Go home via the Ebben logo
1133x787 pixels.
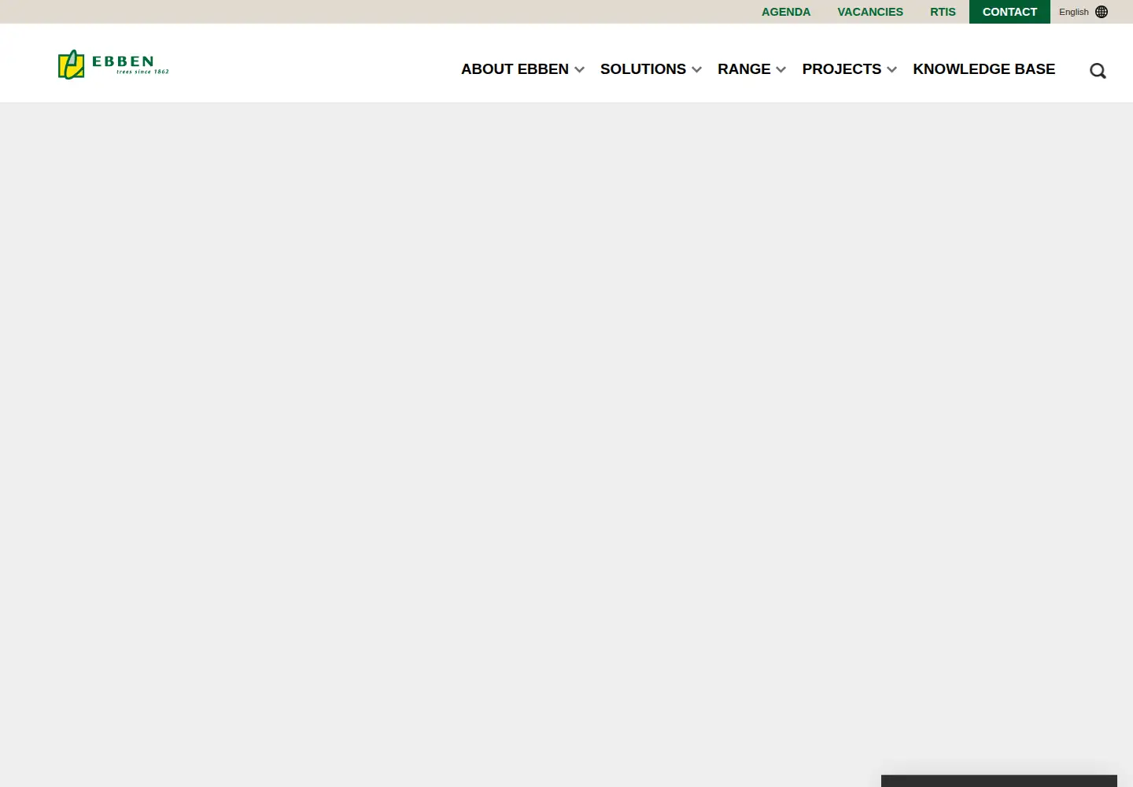coord(113,65)
